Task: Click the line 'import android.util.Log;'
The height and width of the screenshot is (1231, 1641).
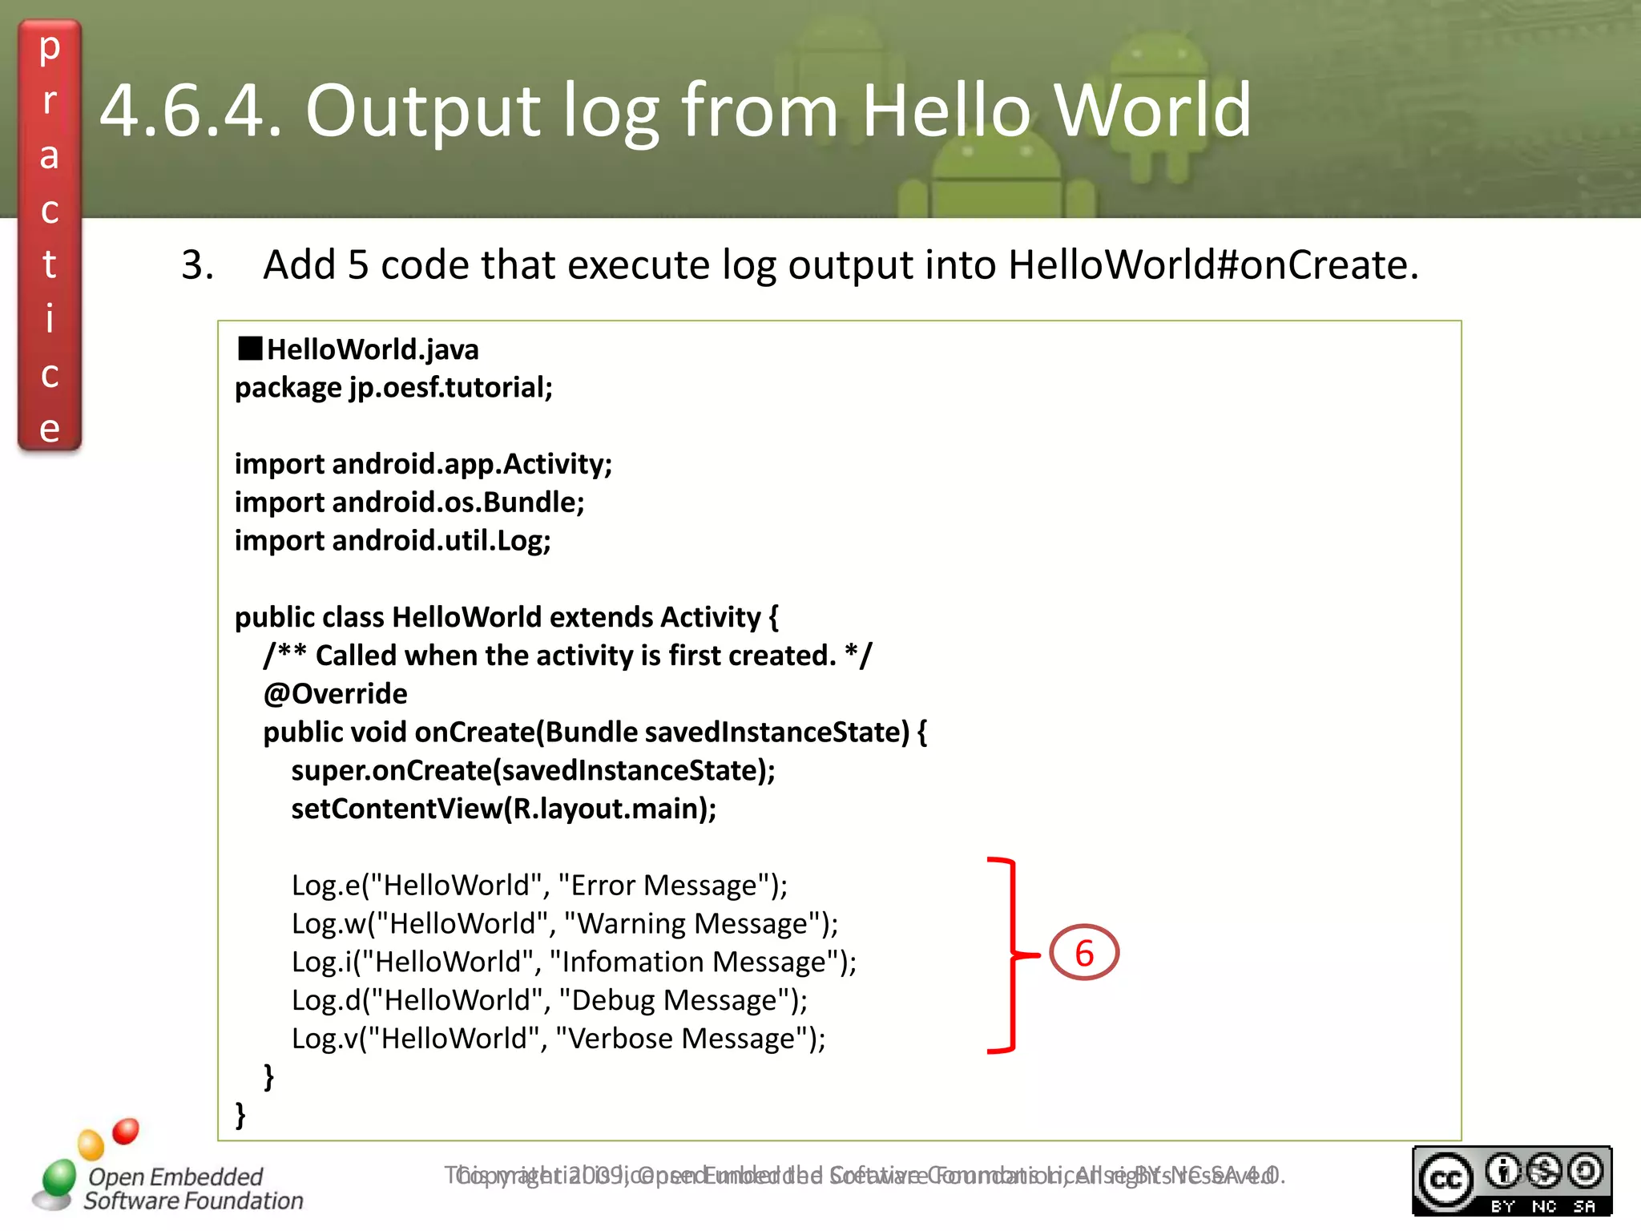Action: point(393,541)
